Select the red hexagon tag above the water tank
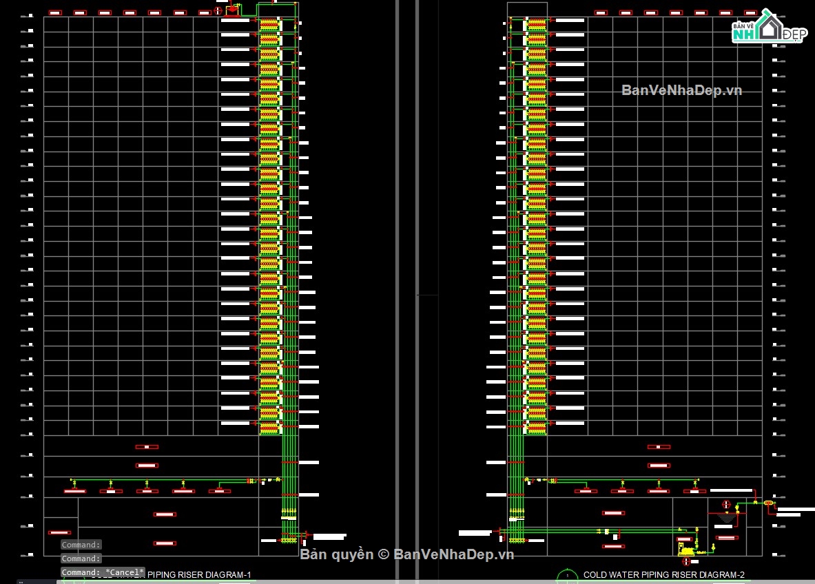Viewport: 815px width, 584px height. coord(726,505)
